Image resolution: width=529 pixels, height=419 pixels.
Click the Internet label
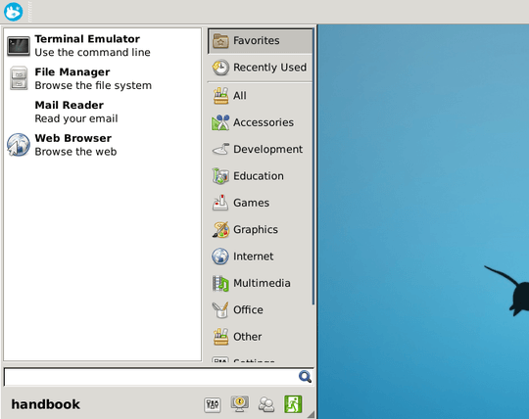(x=254, y=256)
